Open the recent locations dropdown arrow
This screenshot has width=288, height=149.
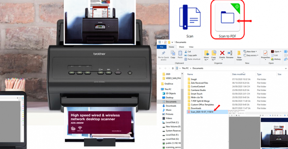[x=169, y=68]
